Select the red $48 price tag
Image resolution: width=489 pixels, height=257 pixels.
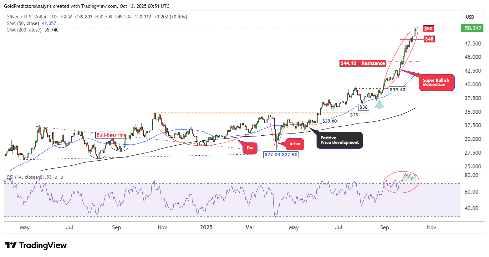tap(429, 39)
